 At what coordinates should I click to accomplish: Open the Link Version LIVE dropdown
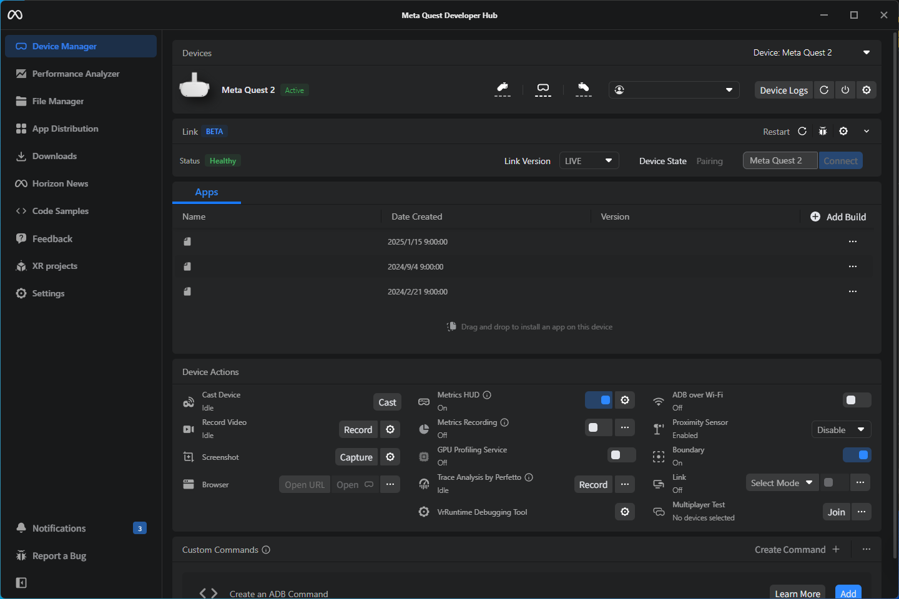point(589,161)
